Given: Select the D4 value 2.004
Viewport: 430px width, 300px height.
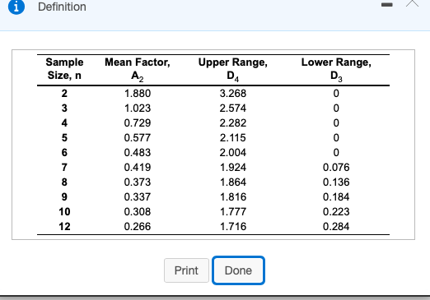Looking at the screenshot, I should pyautogui.click(x=233, y=153).
